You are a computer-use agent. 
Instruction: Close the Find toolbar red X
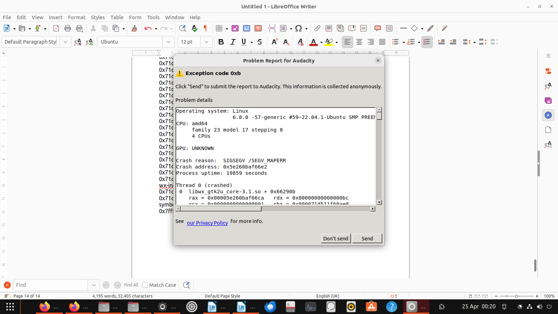click(7, 285)
